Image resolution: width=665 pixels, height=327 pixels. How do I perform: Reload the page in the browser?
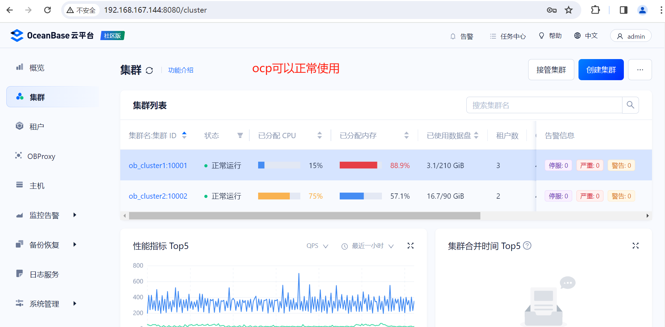(x=47, y=10)
